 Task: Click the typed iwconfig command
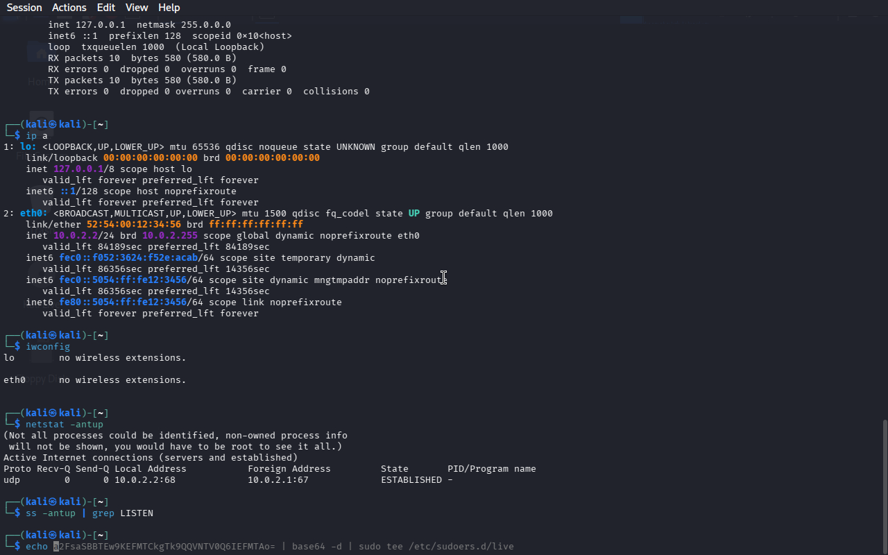(47, 347)
